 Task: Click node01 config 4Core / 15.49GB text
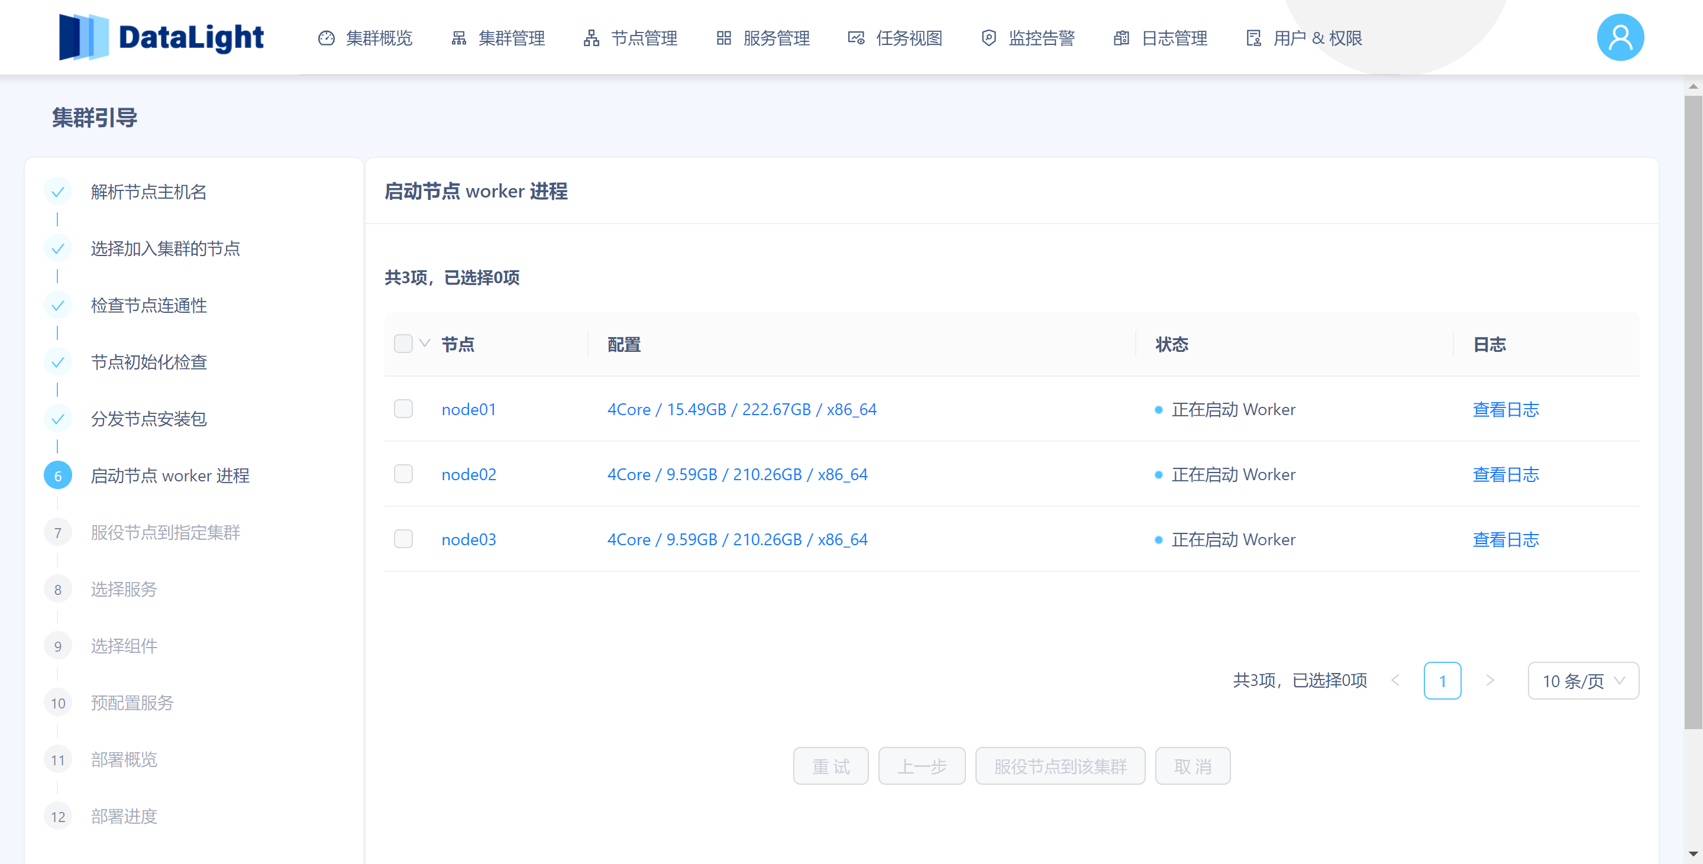click(742, 410)
